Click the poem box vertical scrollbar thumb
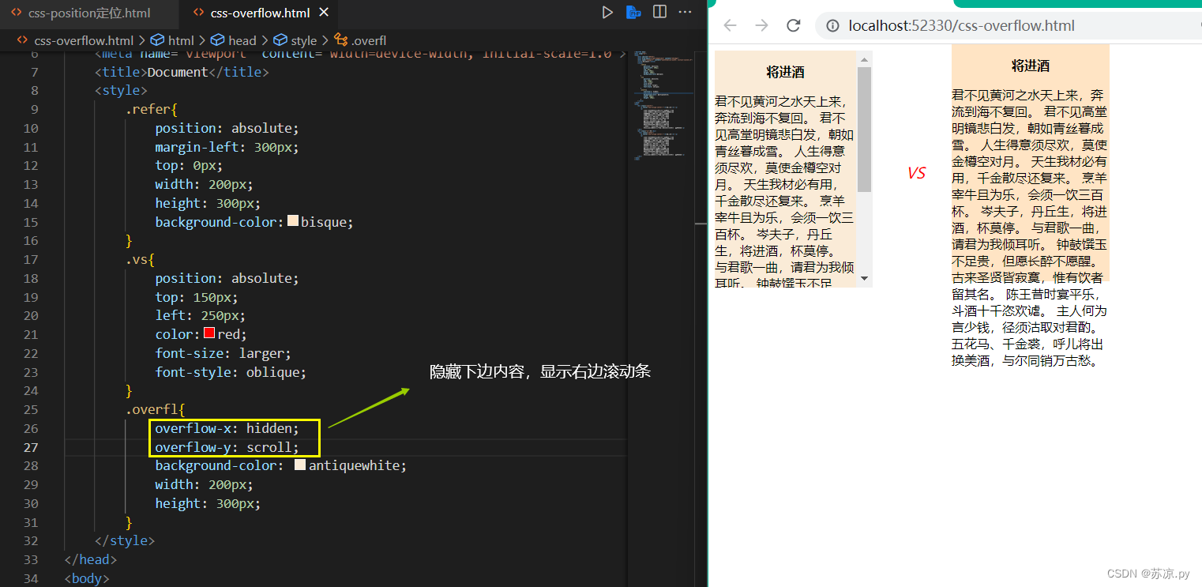 [864, 130]
